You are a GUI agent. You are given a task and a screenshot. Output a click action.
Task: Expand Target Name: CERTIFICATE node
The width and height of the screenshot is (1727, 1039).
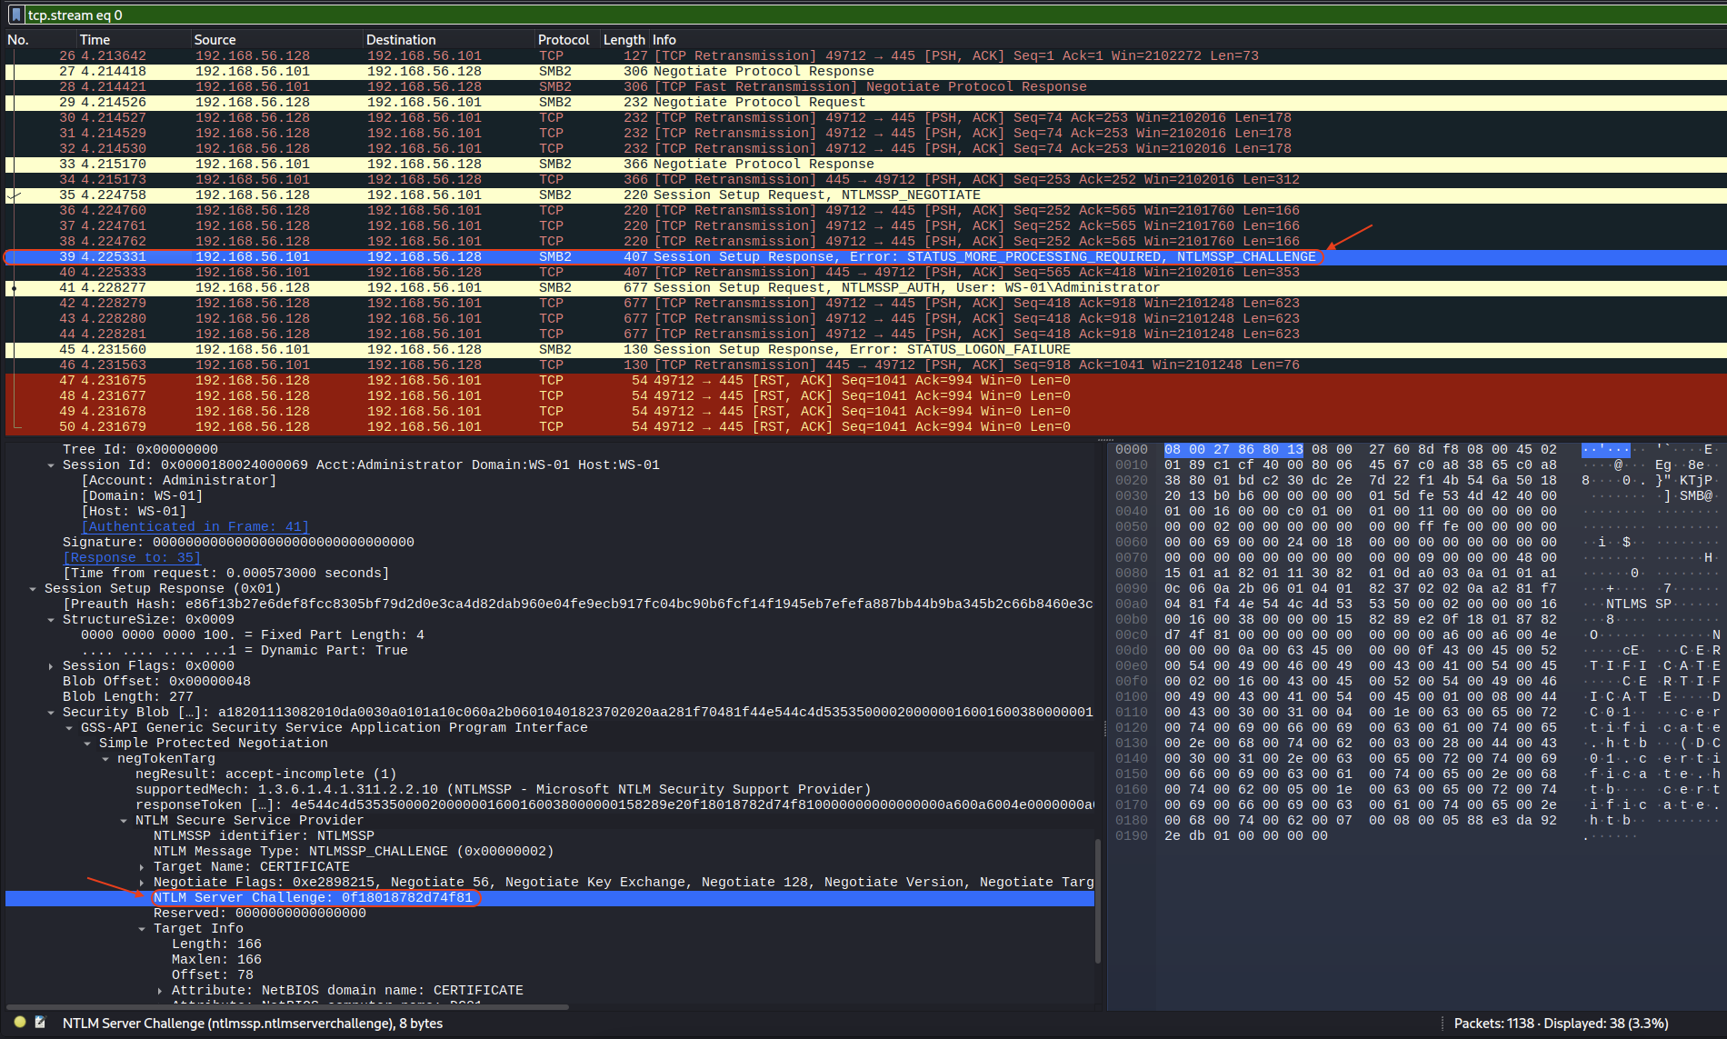[x=142, y=866]
